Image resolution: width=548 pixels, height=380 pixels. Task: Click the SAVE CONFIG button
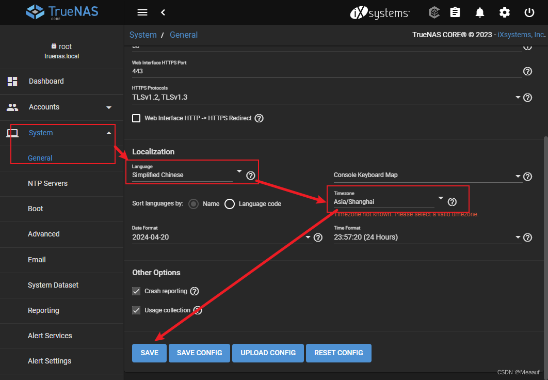[x=199, y=353]
